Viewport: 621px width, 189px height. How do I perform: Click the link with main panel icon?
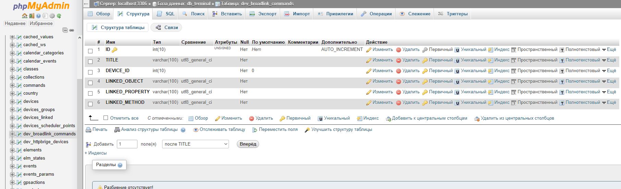tap(72, 30)
